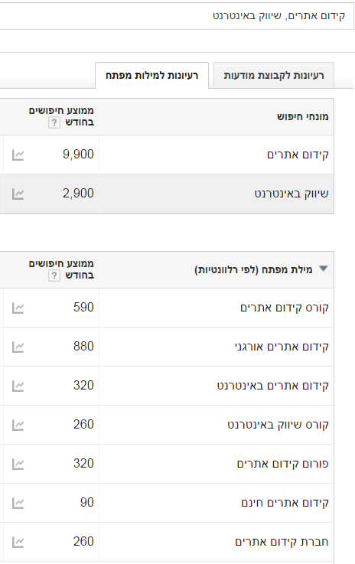Click the מונחי חיפוש column header
355x564 pixels.
tap(302, 116)
